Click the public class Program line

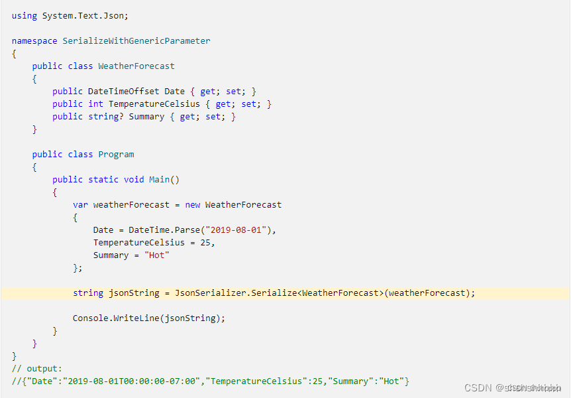coord(83,155)
